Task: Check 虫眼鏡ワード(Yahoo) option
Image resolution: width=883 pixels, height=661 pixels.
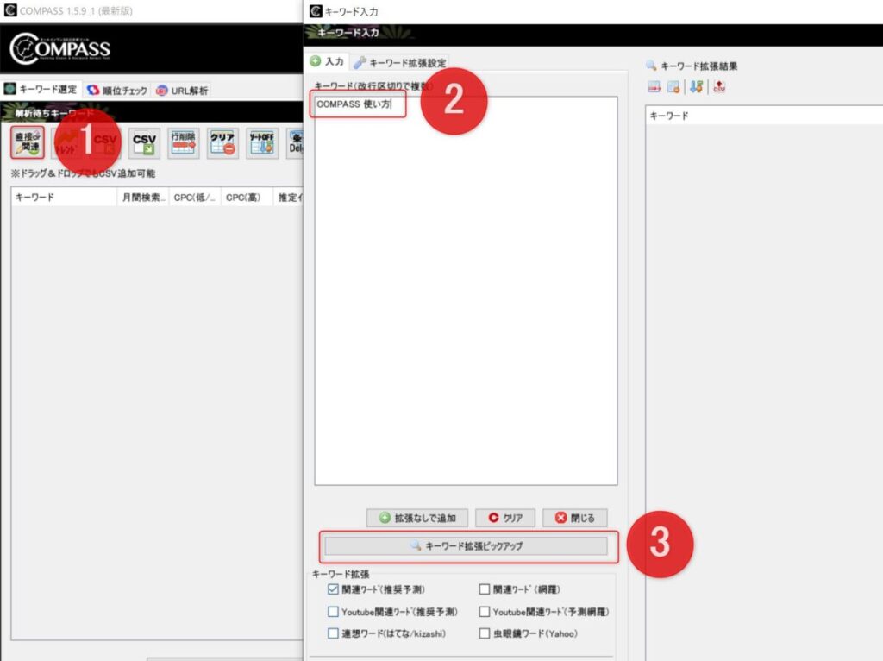Action: (x=485, y=633)
